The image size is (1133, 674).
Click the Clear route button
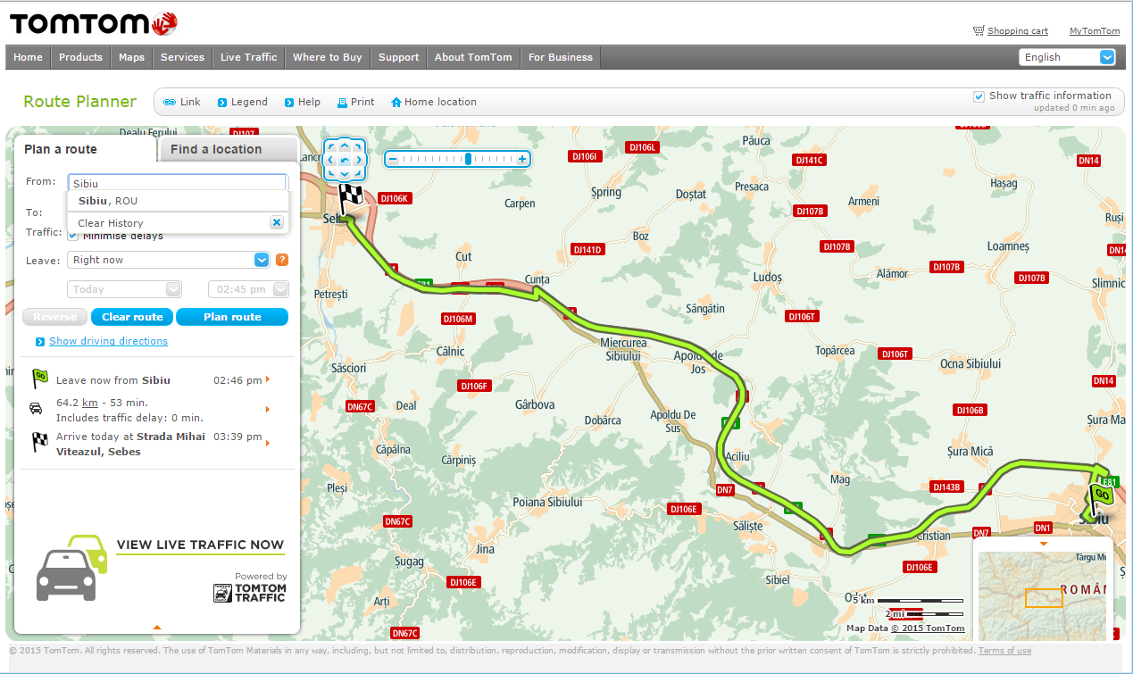(x=132, y=317)
